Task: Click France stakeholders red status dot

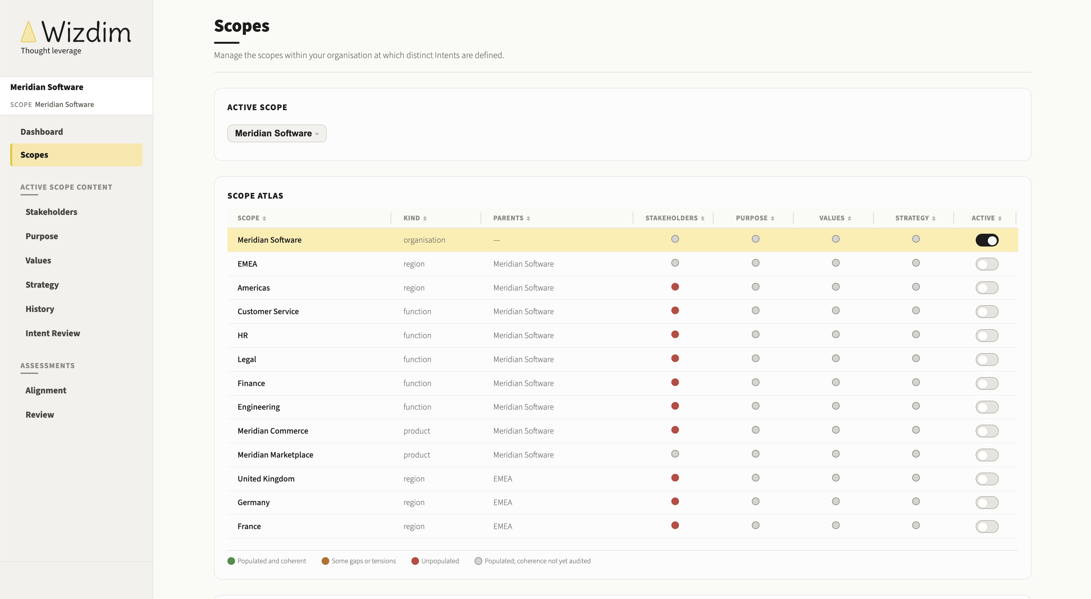Action: [x=675, y=525]
